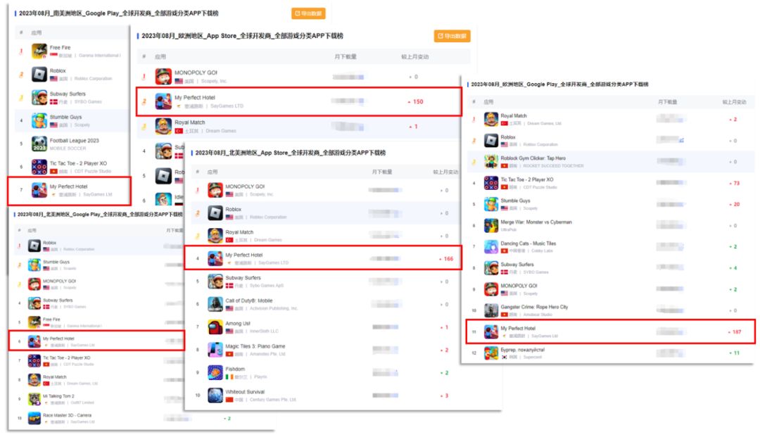Select Royal Match icon in Europe Google Play list
Viewport: 760px width, 437px height.
[x=491, y=119]
